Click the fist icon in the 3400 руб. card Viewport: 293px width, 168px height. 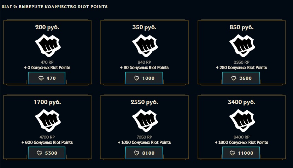point(242,121)
